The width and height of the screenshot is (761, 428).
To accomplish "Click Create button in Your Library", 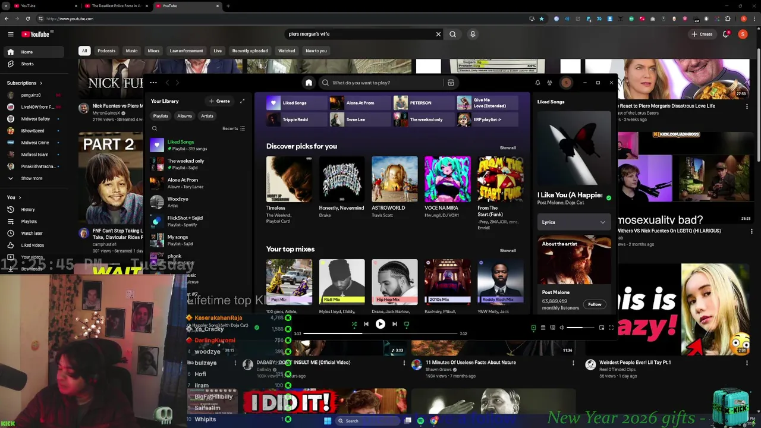I will click(219, 101).
